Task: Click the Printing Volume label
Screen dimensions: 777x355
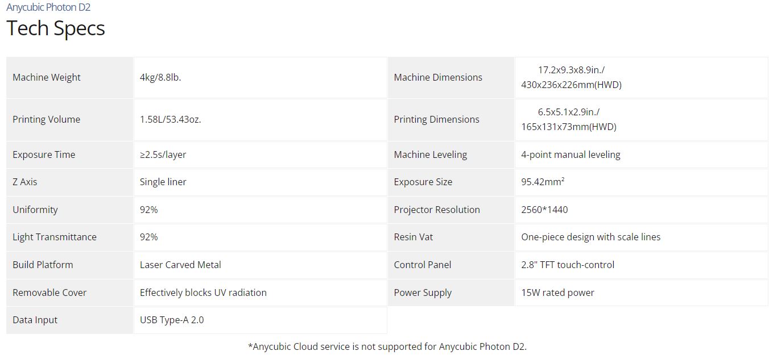Action: pos(46,119)
